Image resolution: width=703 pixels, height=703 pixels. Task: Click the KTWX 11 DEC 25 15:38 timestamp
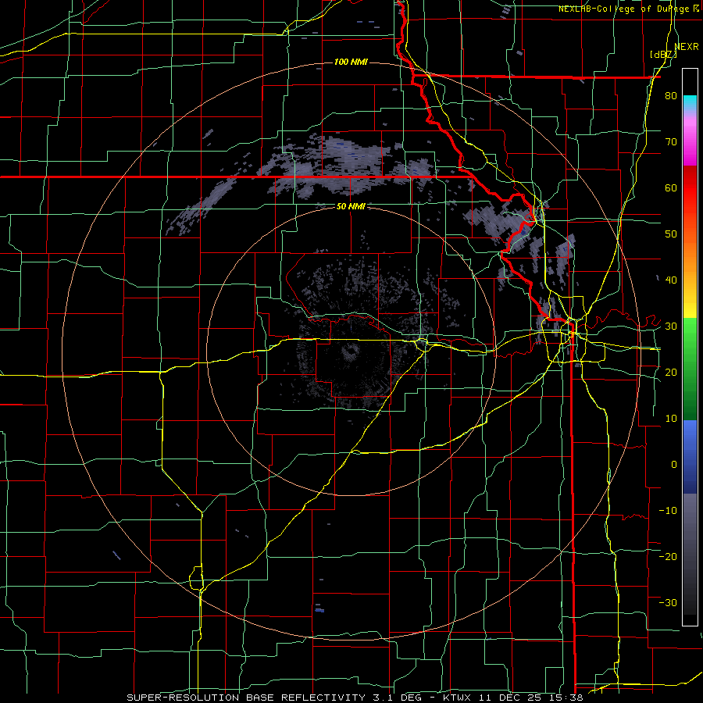513,698
